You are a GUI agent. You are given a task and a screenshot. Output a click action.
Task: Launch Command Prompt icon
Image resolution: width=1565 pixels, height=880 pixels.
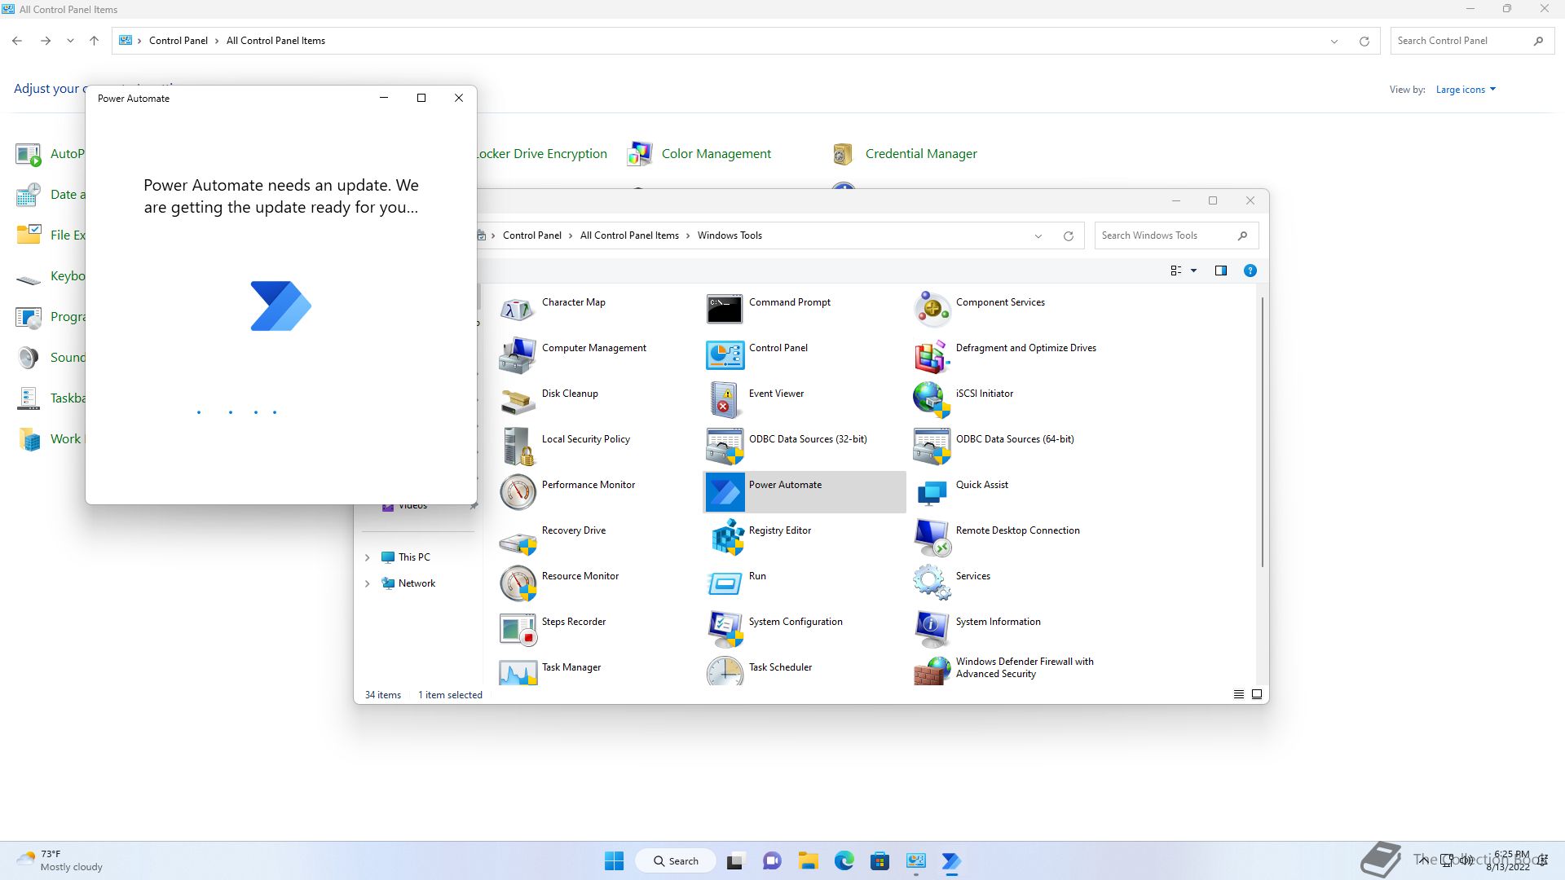point(725,309)
